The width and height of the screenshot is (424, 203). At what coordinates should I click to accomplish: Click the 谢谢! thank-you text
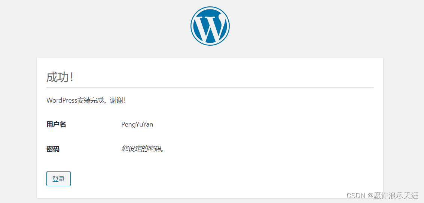tap(118, 100)
